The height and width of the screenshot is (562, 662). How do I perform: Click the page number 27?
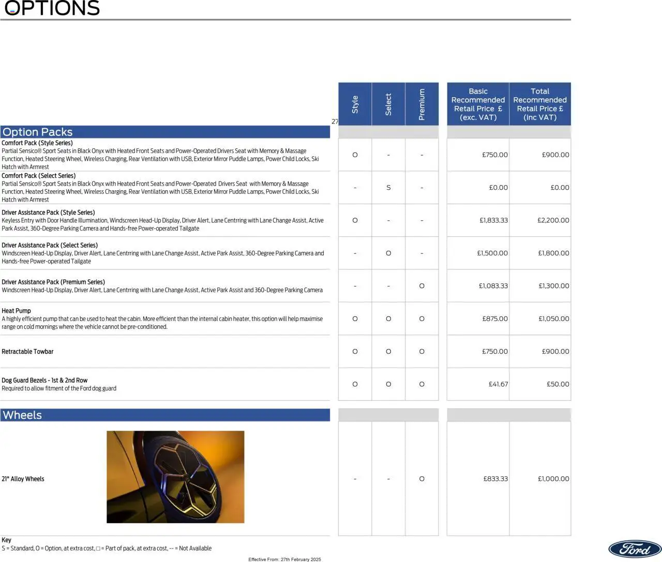[335, 121]
